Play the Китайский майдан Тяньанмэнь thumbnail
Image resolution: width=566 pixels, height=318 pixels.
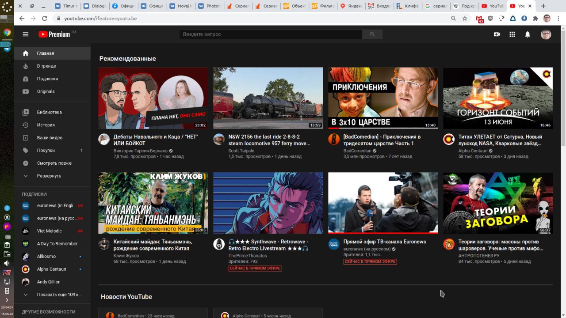153,203
